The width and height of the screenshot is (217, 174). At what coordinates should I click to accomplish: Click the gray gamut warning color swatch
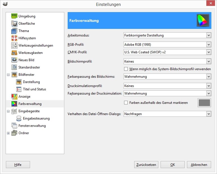(x=204, y=103)
